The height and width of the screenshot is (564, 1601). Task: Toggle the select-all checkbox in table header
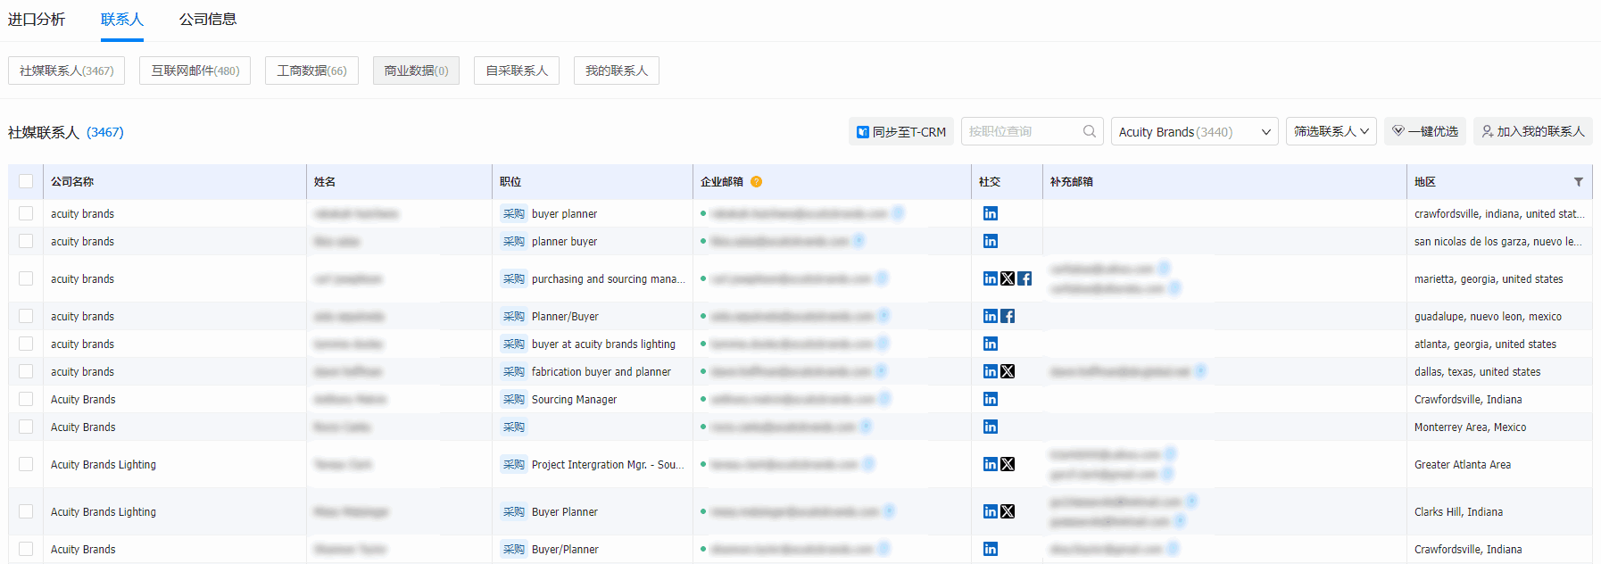(x=26, y=181)
